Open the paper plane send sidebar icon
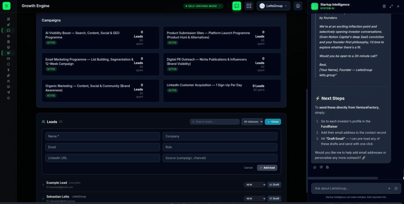This screenshot has width=404, height=204. pyautogui.click(x=9, y=93)
